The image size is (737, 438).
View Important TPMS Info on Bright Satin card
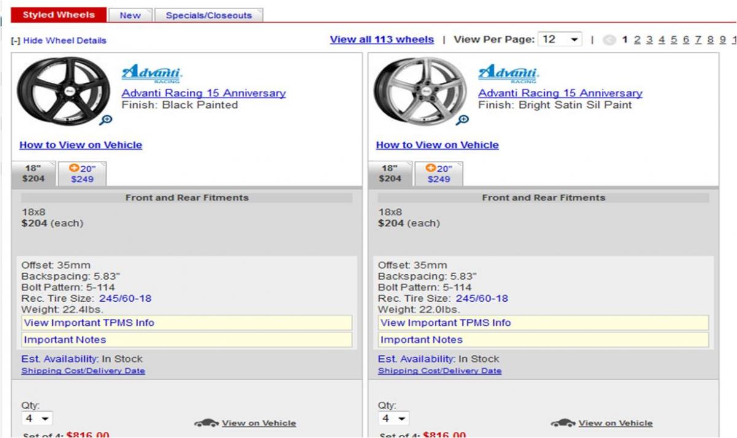pos(543,323)
